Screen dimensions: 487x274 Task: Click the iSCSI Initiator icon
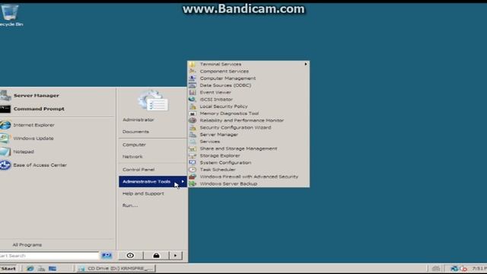[x=193, y=100]
